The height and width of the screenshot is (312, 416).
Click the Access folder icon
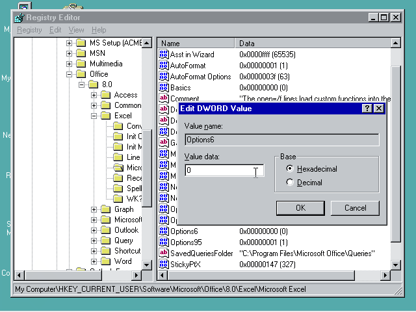pos(106,95)
